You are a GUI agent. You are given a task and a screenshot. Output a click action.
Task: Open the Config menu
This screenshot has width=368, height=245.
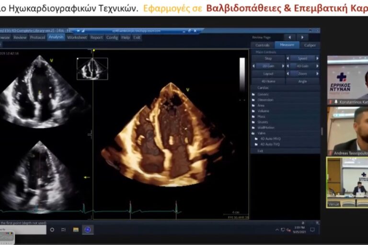pyautogui.click(x=112, y=37)
